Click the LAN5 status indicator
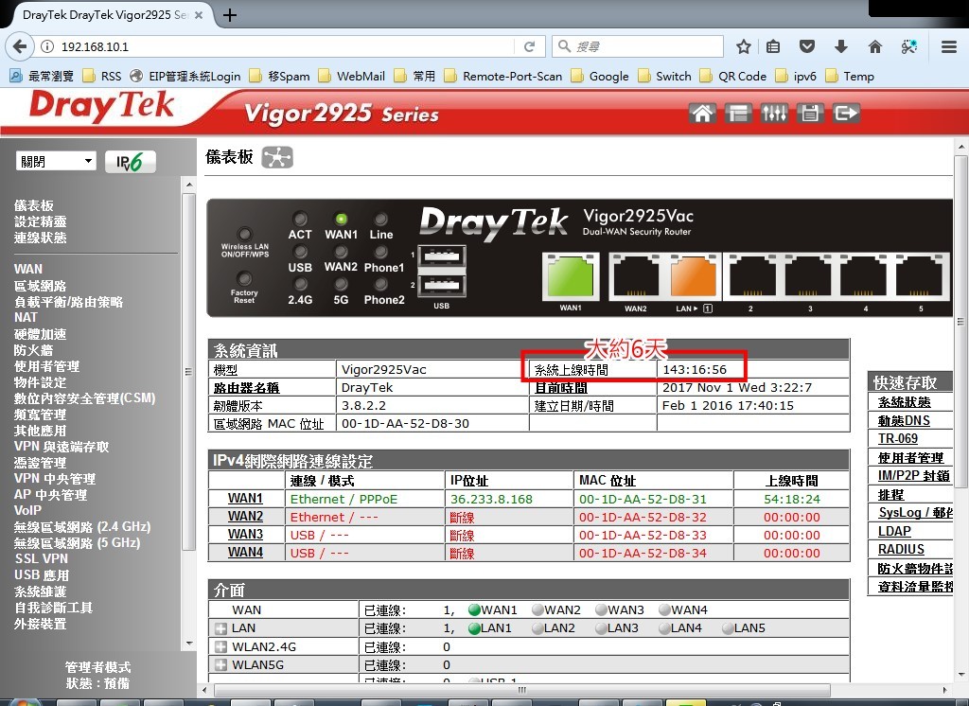Image resolution: width=969 pixels, height=706 pixels. tap(728, 628)
